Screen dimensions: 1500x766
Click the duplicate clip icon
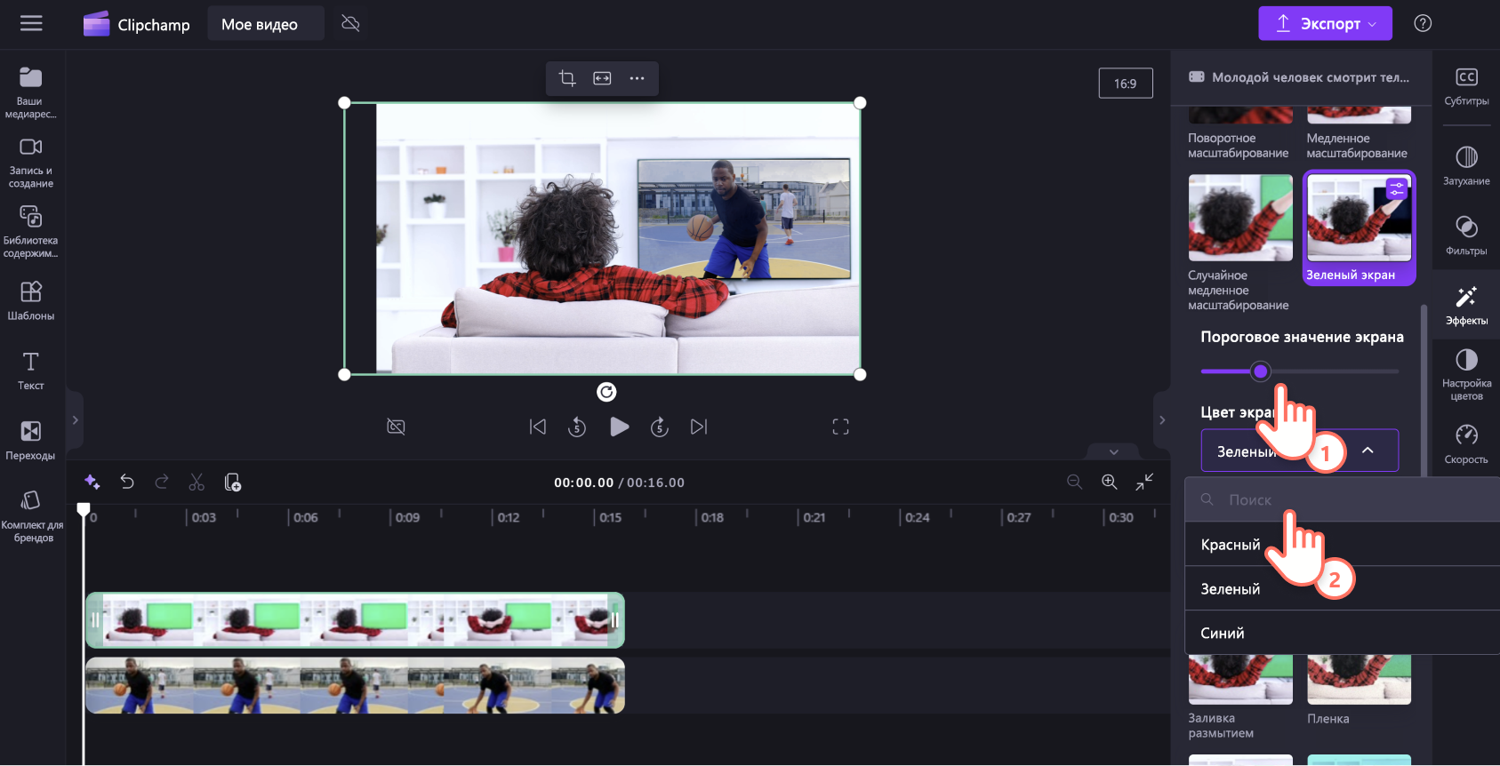(232, 482)
